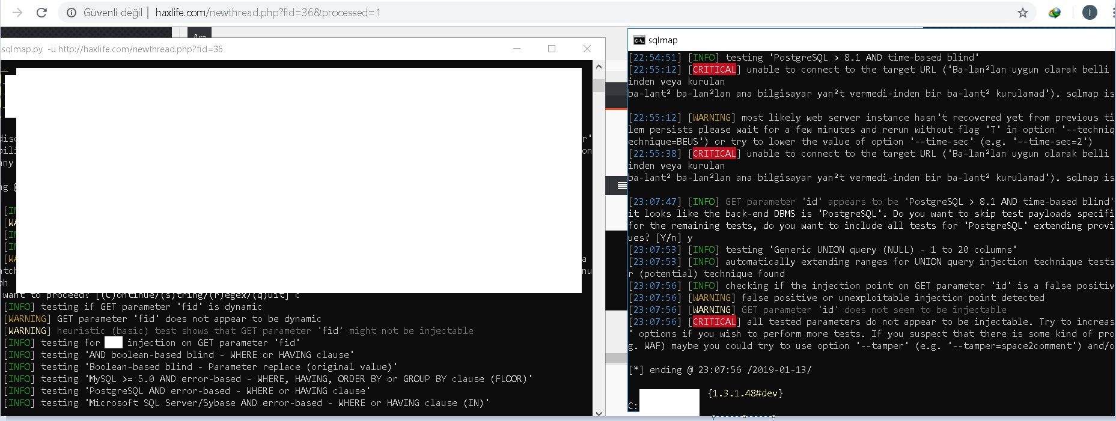This screenshot has width=1116, height=421.
Task: Click line "testing if GET parameter 'fid' is dynamic"
Action: click(133, 307)
